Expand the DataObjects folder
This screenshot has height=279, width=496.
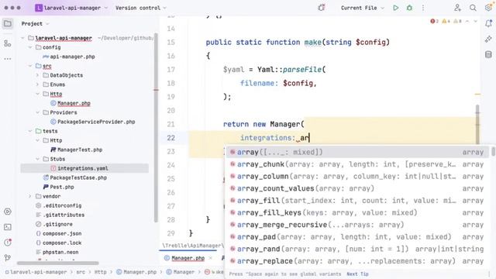click(38, 75)
